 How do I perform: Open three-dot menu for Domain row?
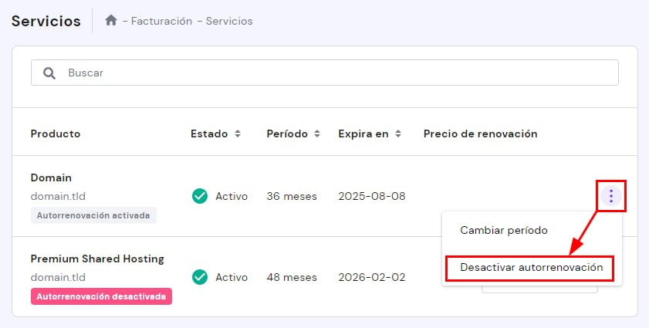(611, 196)
